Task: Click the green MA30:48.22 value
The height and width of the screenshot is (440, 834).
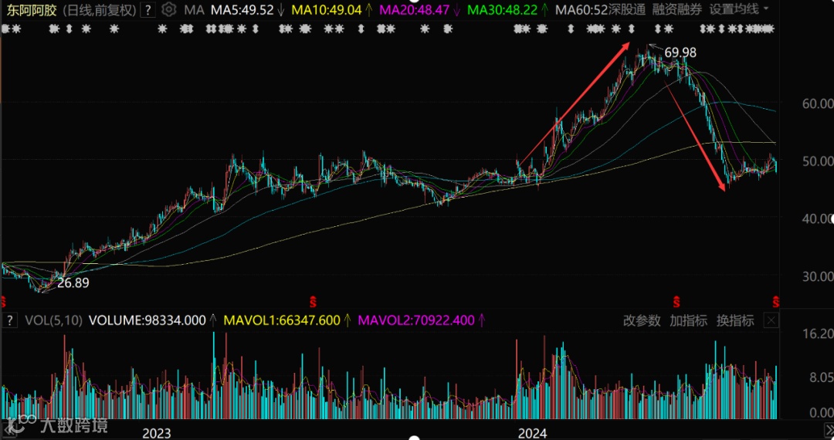Action: (x=502, y=9)
